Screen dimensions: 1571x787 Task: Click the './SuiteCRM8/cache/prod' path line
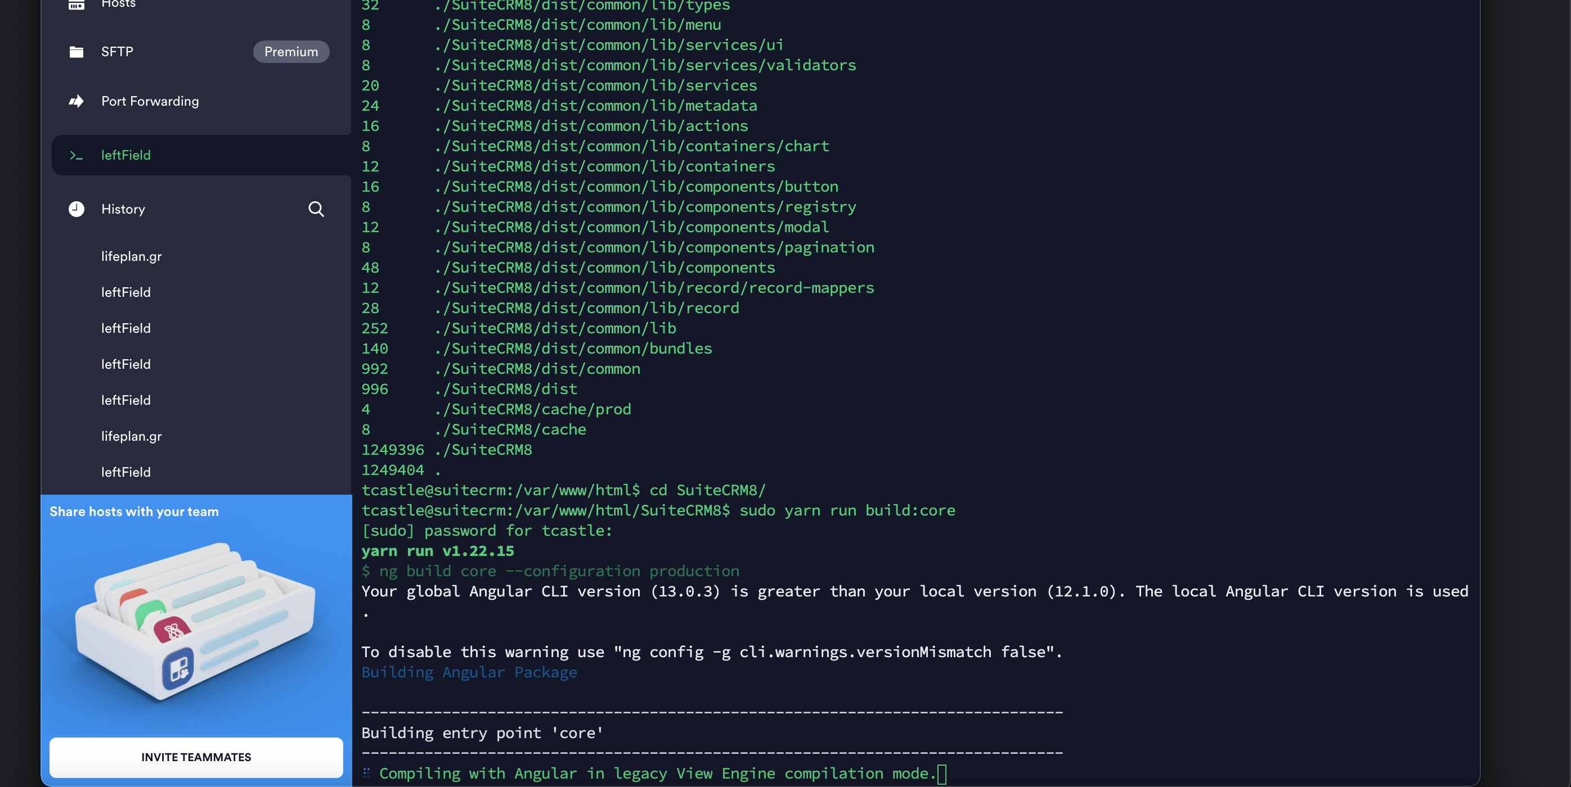(496, 409)
